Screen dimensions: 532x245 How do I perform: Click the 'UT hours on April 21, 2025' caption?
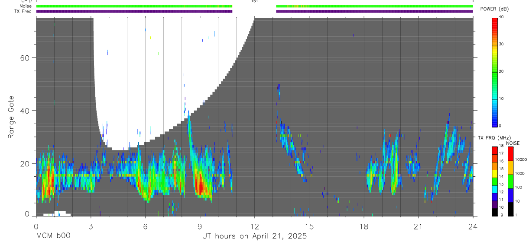[254, 236]
